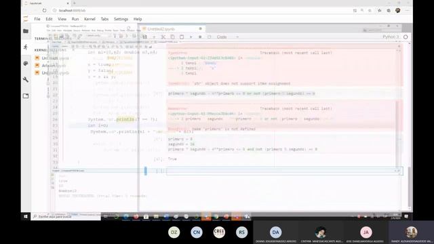Select Cinthia's participant photo tile
The height and width of the screenshot is (244, 434).
(x=321, y=232)
